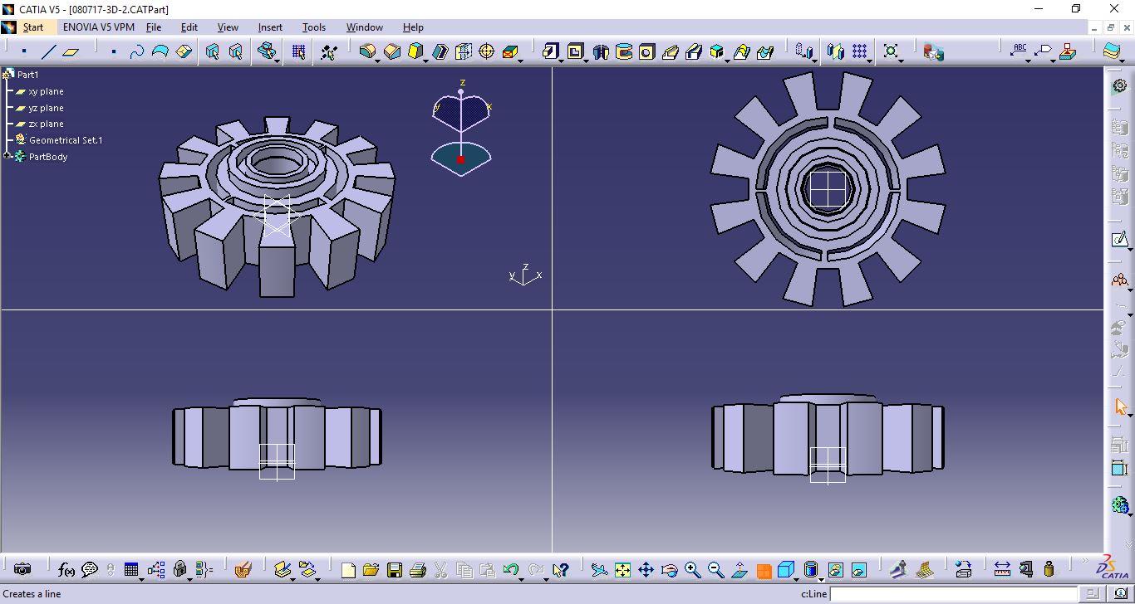
Task: Select the Measure tool
Action: (1003, 570)
